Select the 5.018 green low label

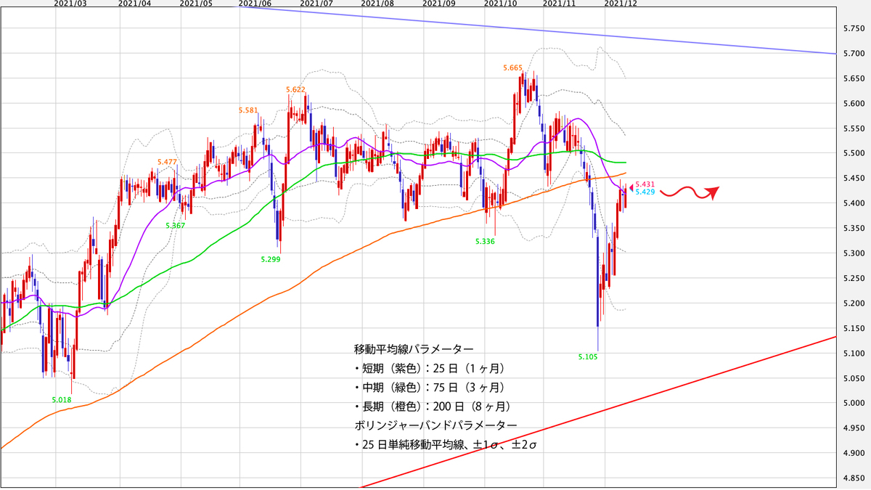click(x=62, y=399)
